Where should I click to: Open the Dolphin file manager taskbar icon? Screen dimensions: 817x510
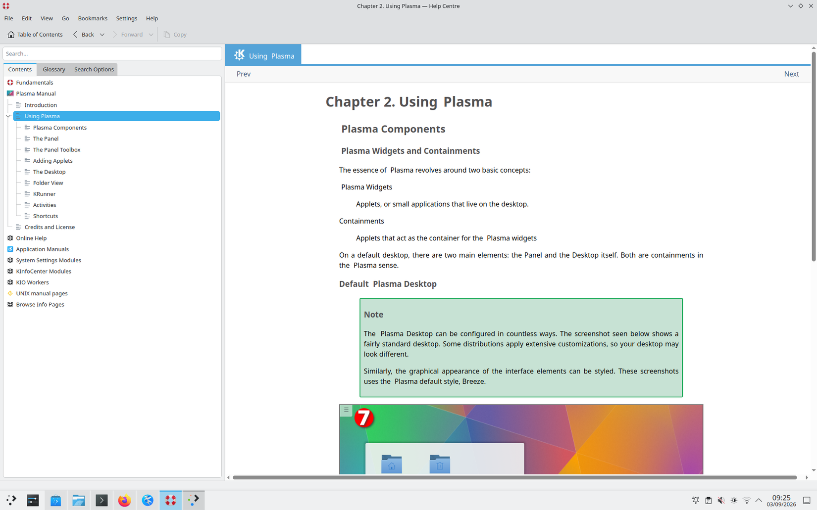coord(79,500)
